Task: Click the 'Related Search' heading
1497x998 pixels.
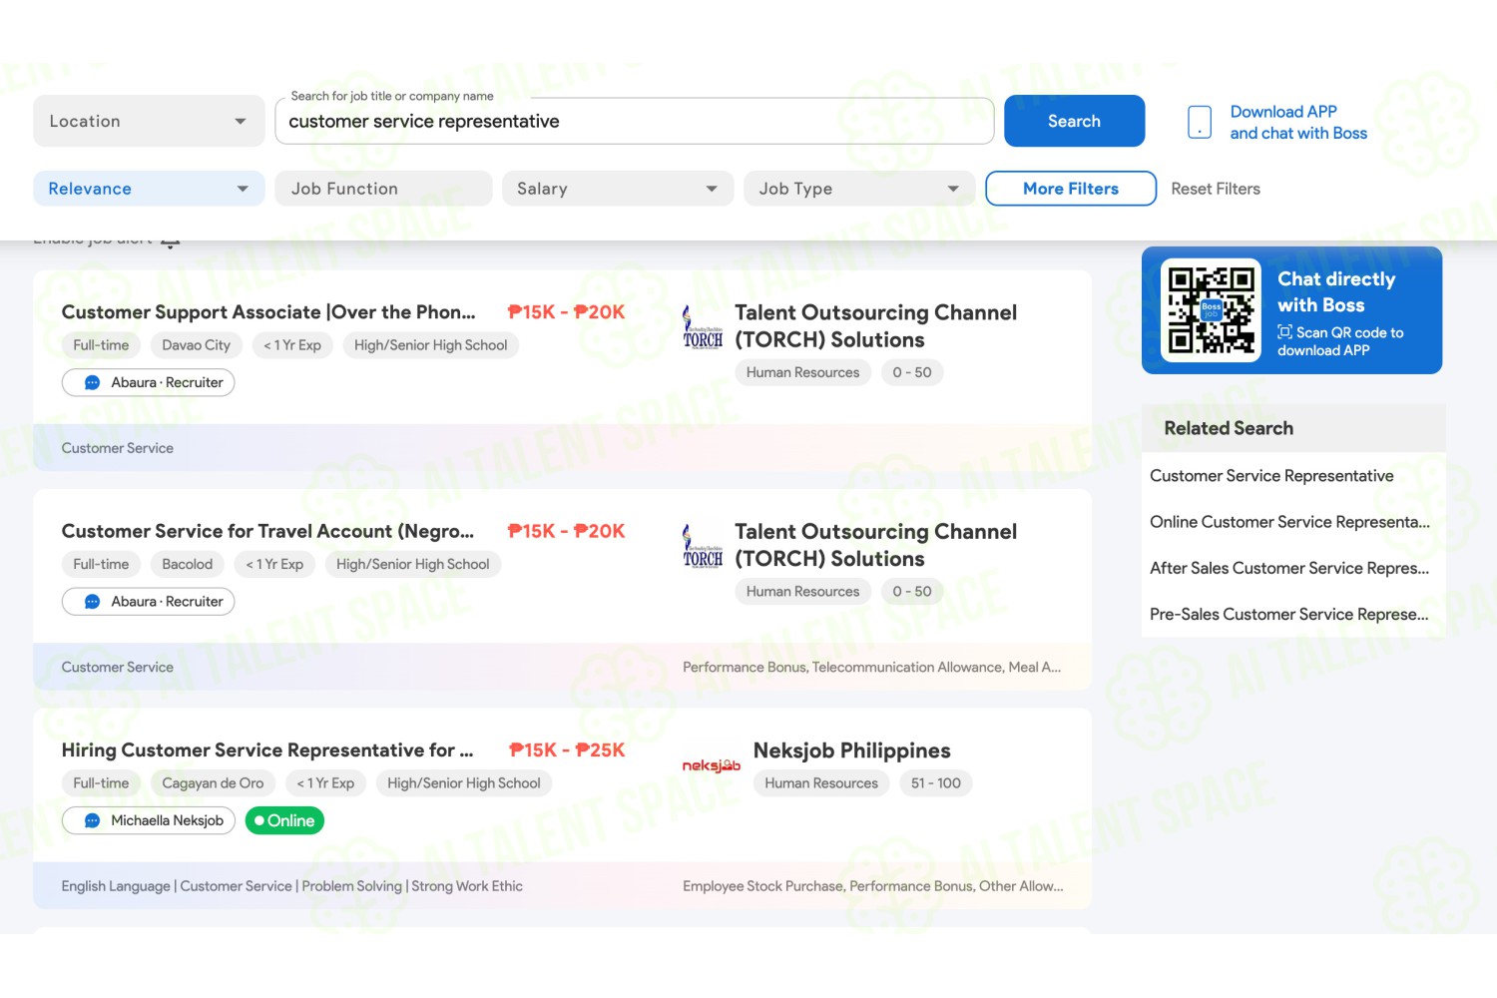Action: pos(1229,428)
